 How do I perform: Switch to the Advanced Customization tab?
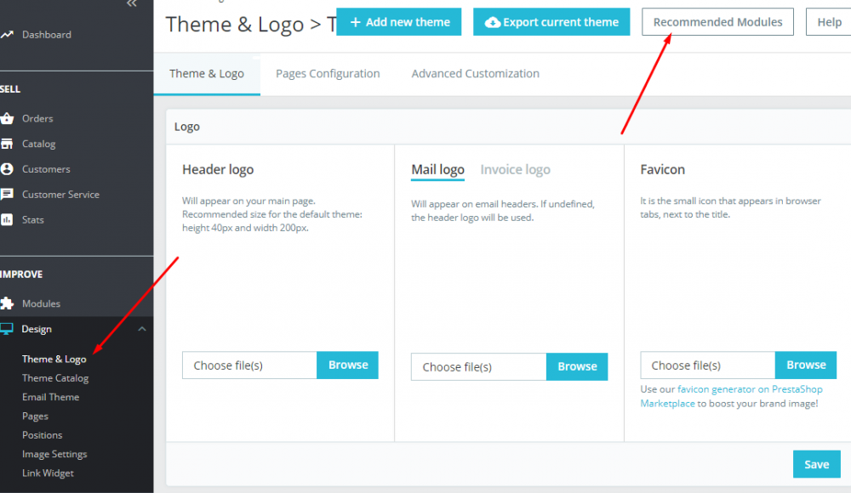pos(476,74)
